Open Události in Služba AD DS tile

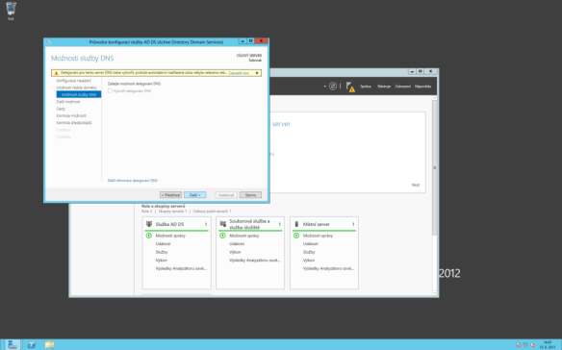tap(163, 244)
